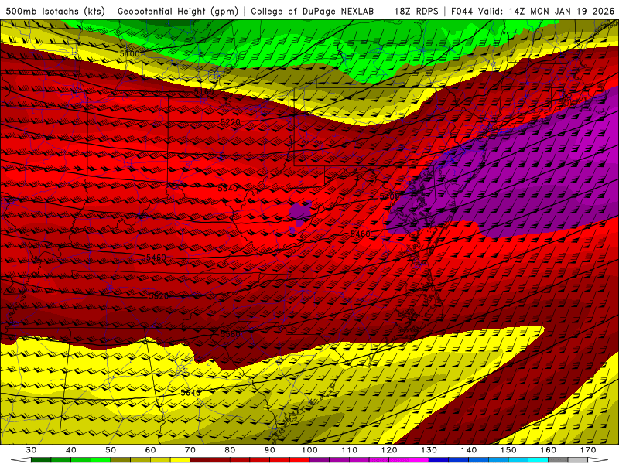Image resolution: width=619 pixels, height=464 pixels.
Task: Click the 90 value on the color scale
Action: (x=270, y=450)
